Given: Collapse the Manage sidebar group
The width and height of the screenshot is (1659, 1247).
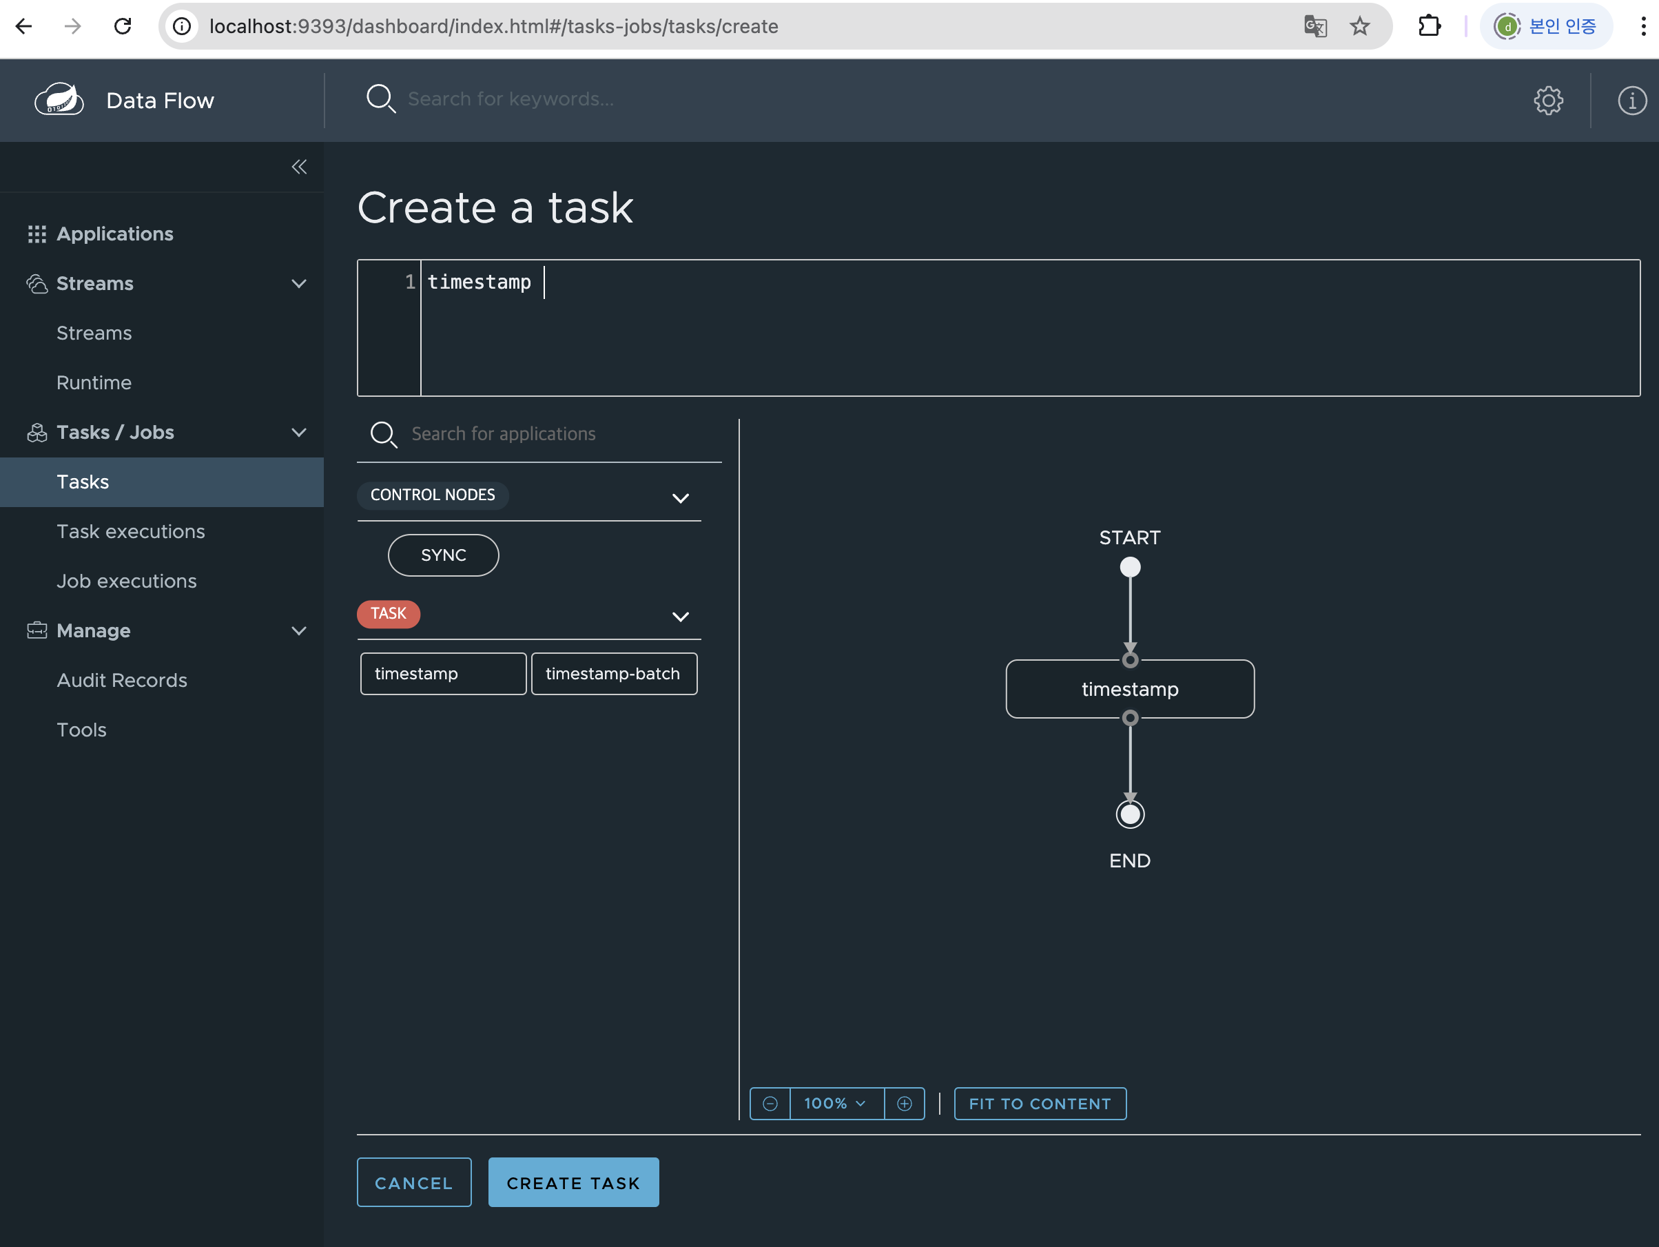Looking at the screenshot, I should (x=298, y=630).
